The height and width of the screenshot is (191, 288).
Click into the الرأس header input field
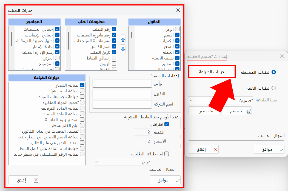122,83
